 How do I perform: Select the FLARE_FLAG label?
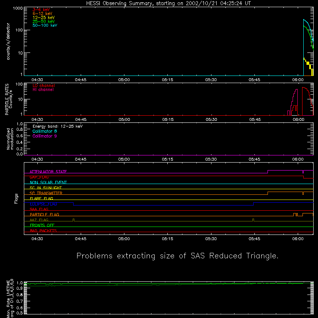tap(41, 198)
